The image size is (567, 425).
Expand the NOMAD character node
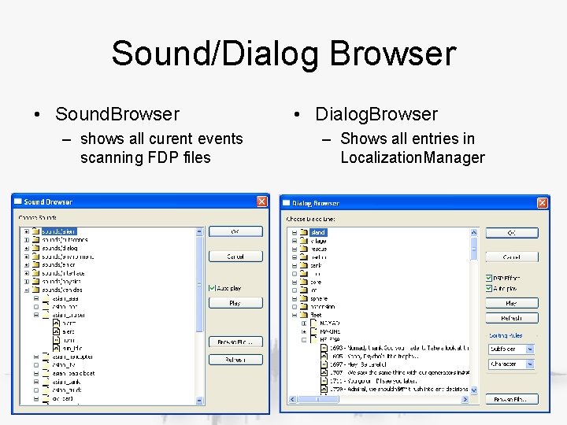click(304, 323)
